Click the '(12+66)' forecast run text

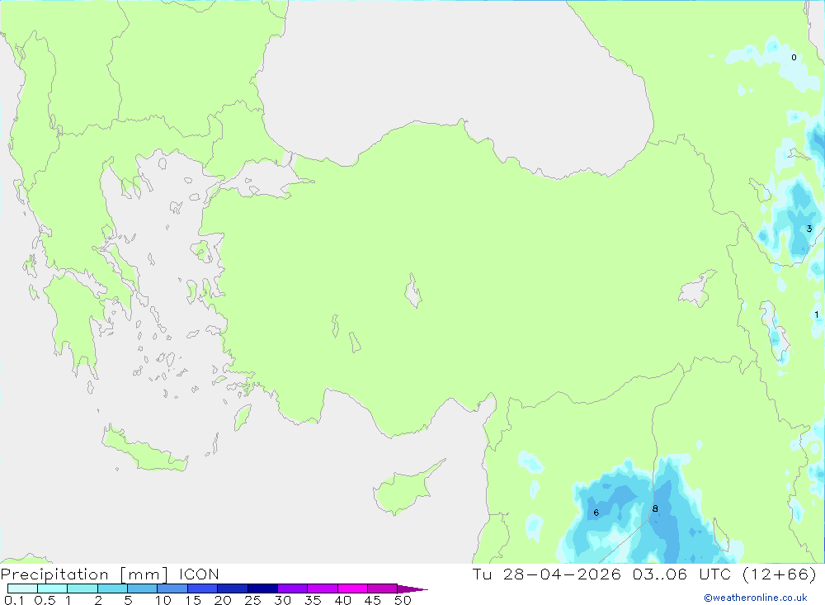click(x=780, y=574)
